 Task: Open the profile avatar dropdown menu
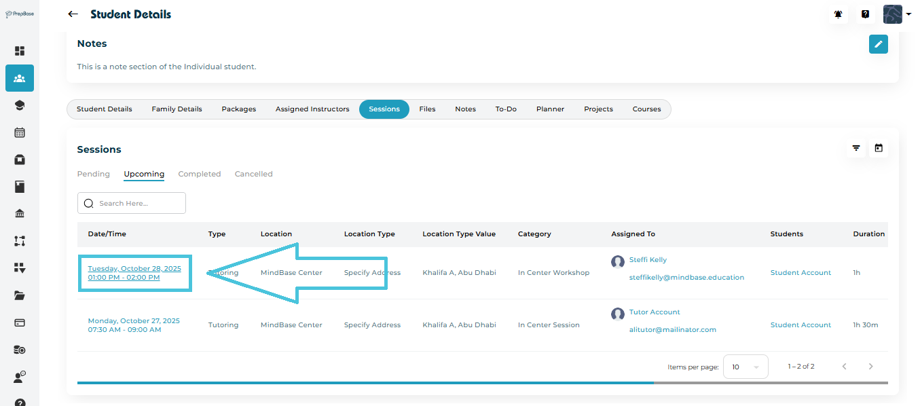pos(897,14)
